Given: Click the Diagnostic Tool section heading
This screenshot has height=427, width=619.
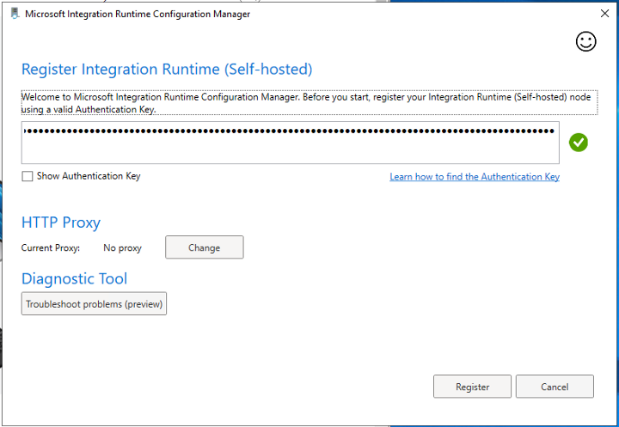Looking at the screenshot, I should tap(74, 278).
